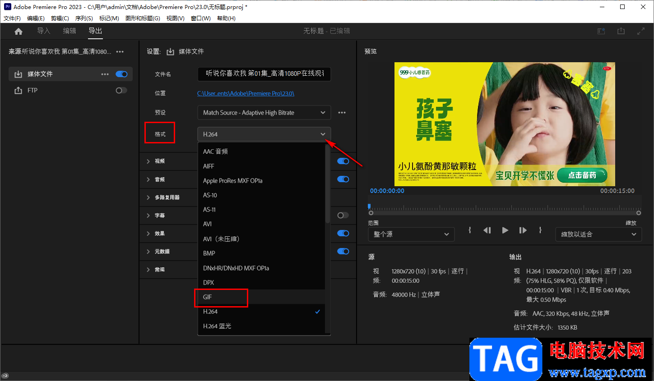Set out point marker in preview
Image resolution: width=654 pixels, height=381 pixels.
(540, 230)
